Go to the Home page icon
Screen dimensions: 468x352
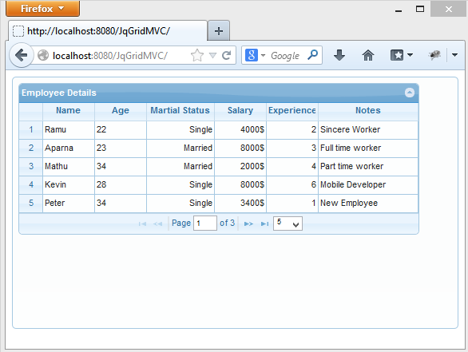[x=367, y=55]
